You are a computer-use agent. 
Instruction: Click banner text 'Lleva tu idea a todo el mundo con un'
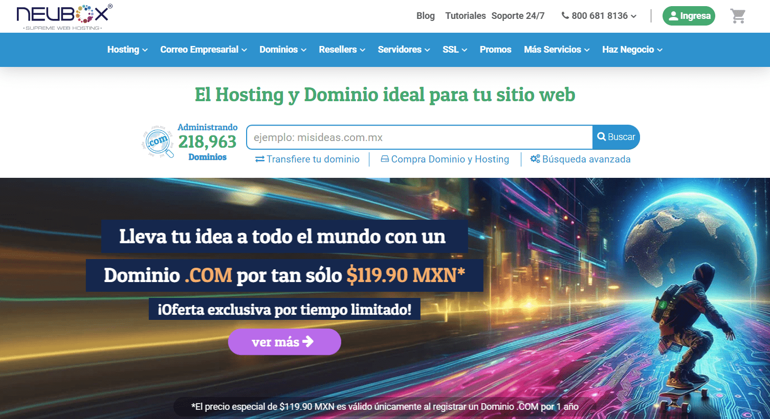pos(282,237)
